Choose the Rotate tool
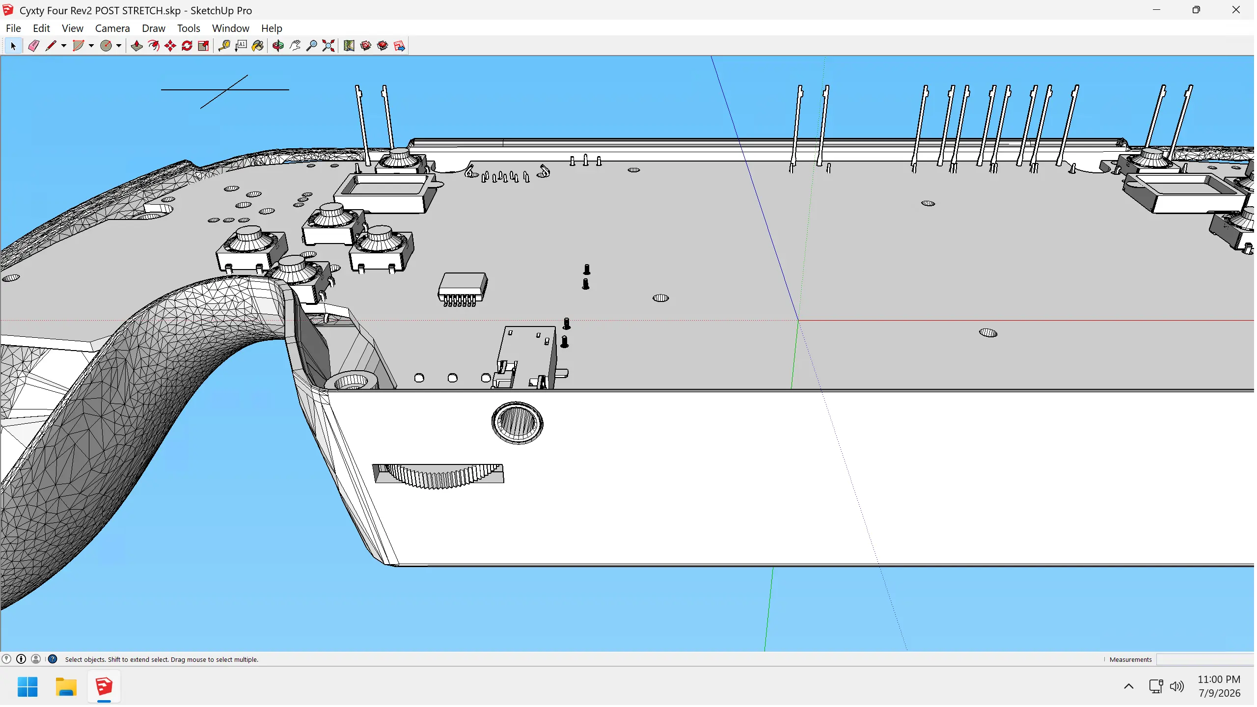This screenshot has width=1257, height=707. tap(187, 46)
